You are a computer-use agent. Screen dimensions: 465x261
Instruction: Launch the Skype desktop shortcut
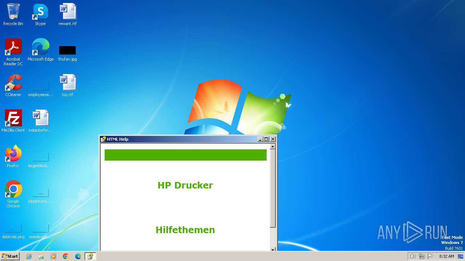(x=40, y=14)
